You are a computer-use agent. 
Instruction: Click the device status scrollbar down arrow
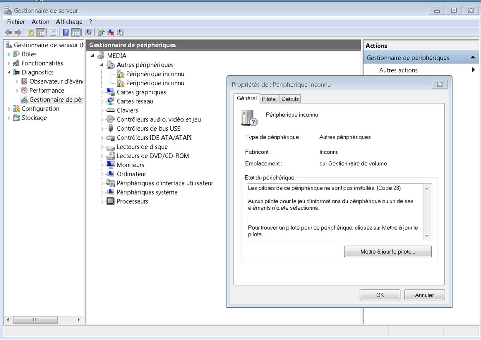427,236
